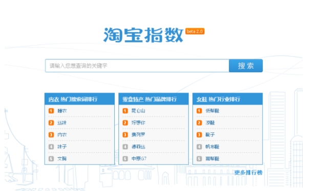This screenshot has height=191, width=320.
Task: Open the fourth-ranked brand 德芙丝
Action: tap(138, 147)
